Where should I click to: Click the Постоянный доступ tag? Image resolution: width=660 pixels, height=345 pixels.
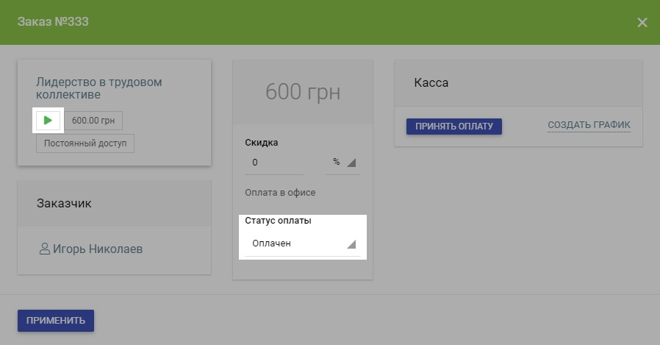(x=85, y=143)
